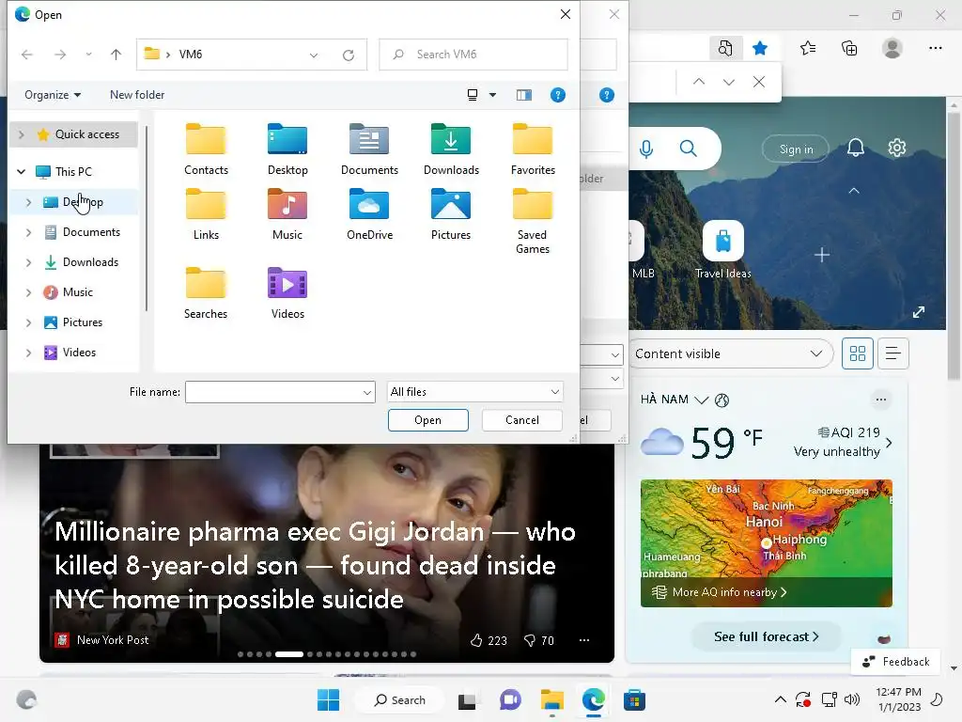Expand Quick access tree node
The height and width of the screenshot is (722, 962).
coord(22,134)
